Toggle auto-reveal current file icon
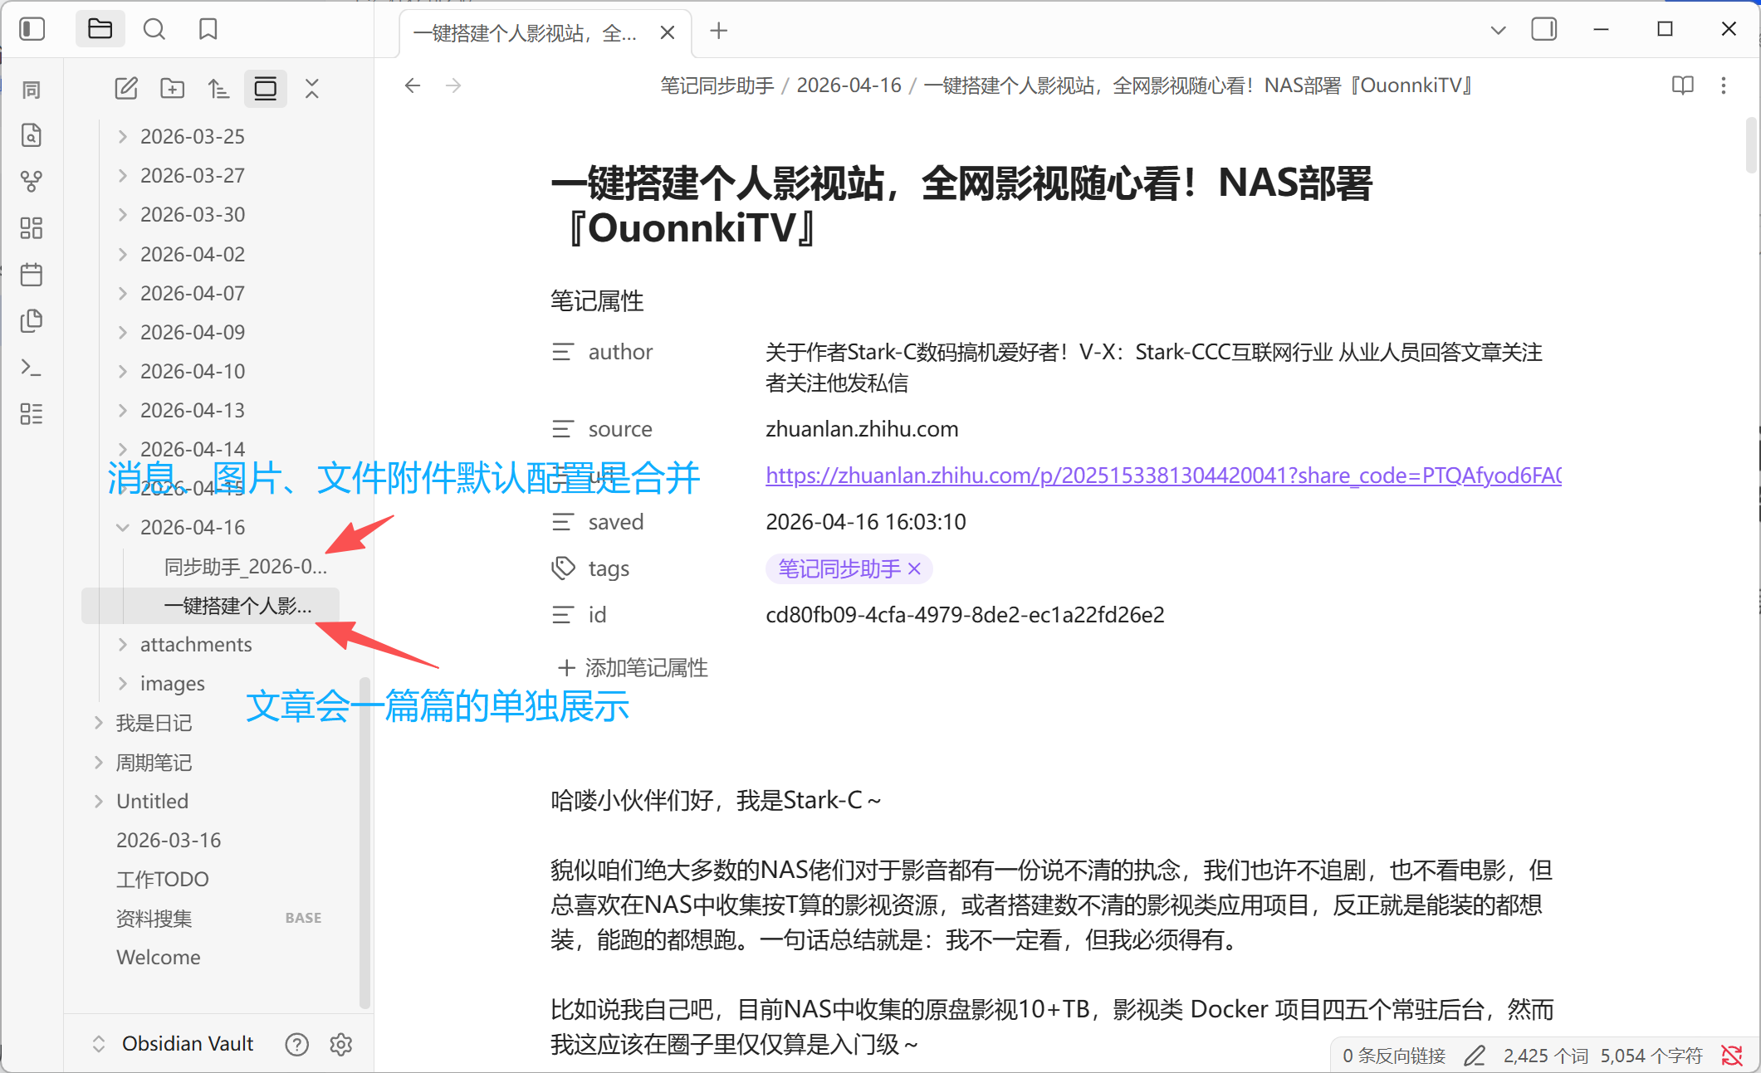Image resolution: width=1761 pixels, height=1073 pixels. pyautogui.click(x=265, y=88)
